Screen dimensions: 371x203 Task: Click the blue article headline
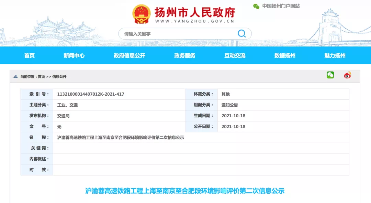(185, 191)
